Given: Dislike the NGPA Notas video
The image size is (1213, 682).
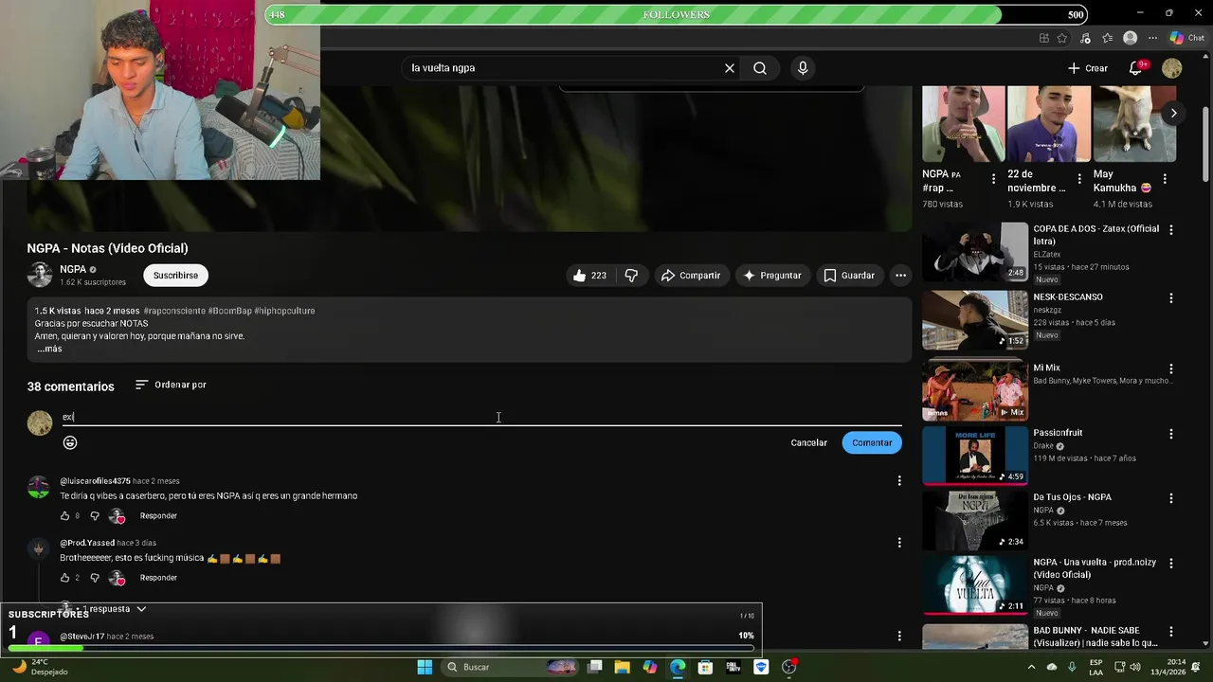Looking at the screenshot, I should pos(631,276).
